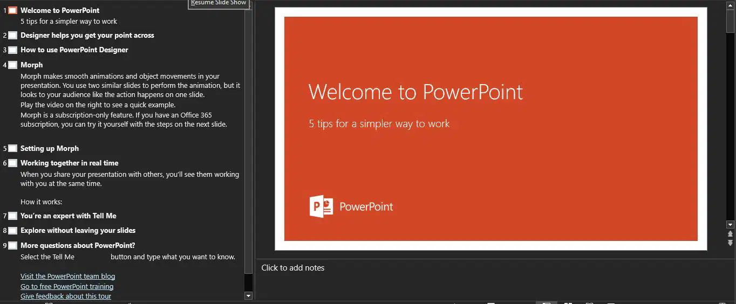Select slide 9 icon beside More questions about PowerPoint
The width and height of the screenshot is (736, 304).
13,246
